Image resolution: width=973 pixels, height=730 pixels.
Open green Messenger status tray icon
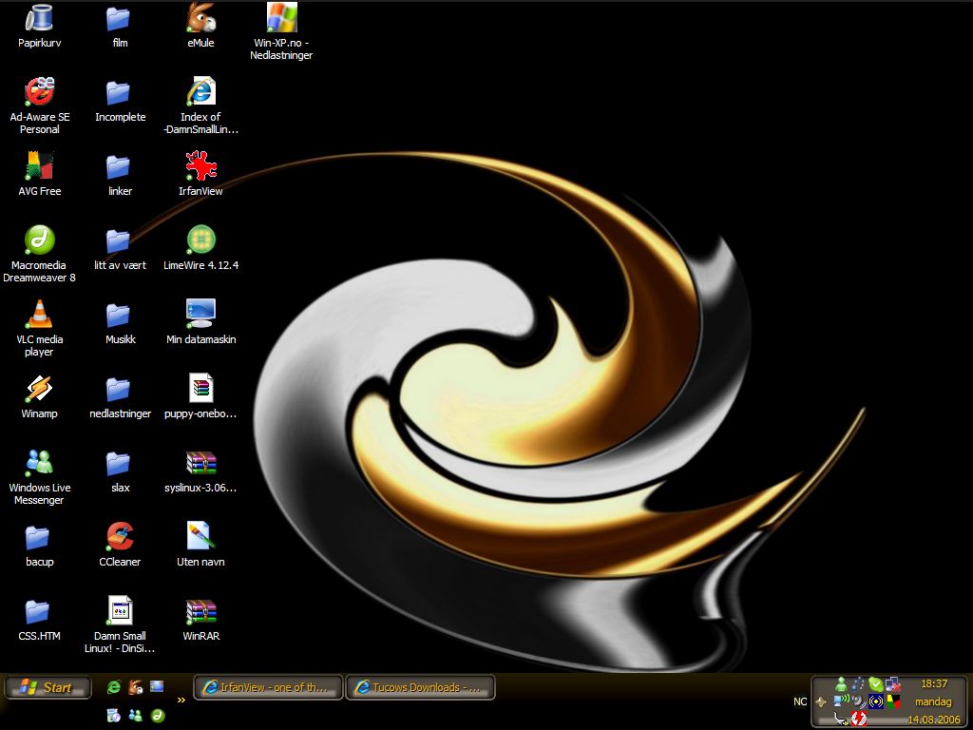tap(841, 684)
